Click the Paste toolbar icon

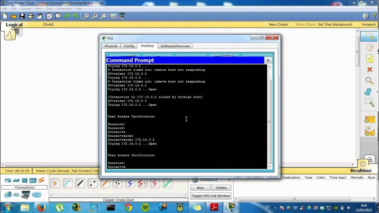point(58,16)
